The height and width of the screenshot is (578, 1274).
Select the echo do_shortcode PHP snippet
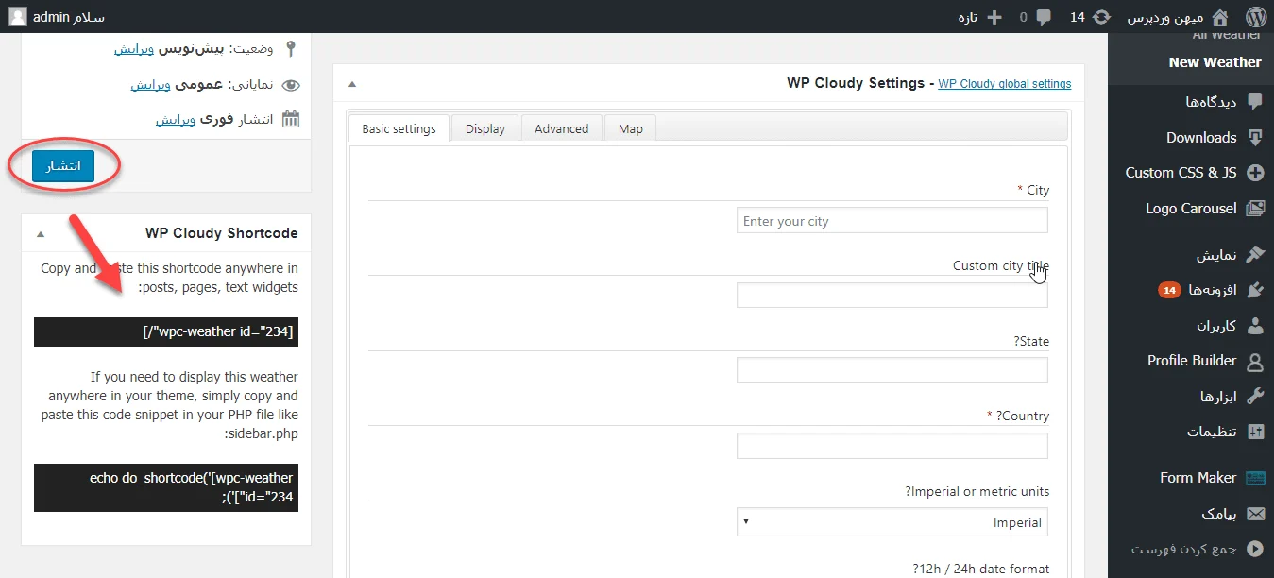166,488
